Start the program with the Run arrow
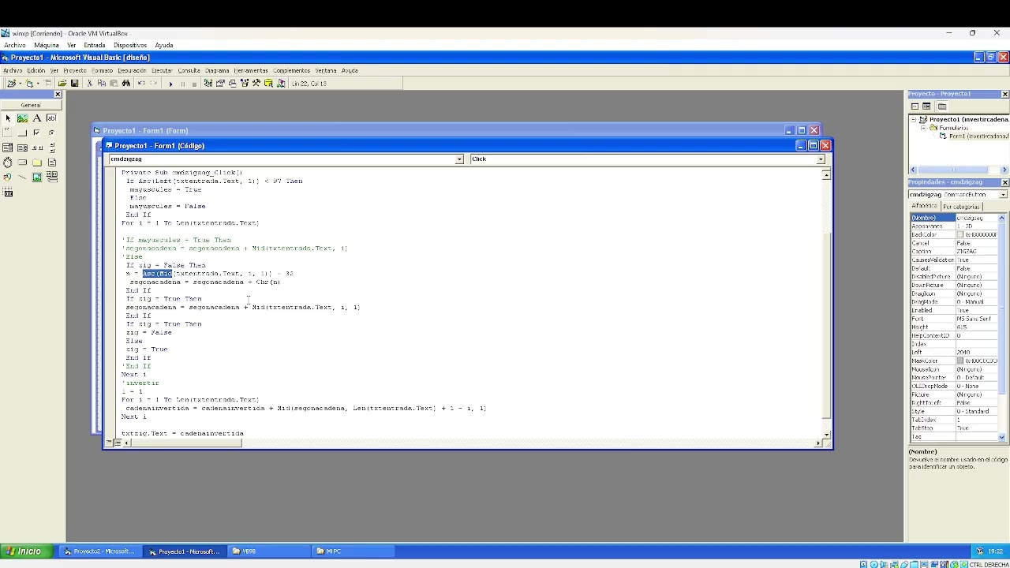Screen dimensions: 1010x568 [170, 84]
